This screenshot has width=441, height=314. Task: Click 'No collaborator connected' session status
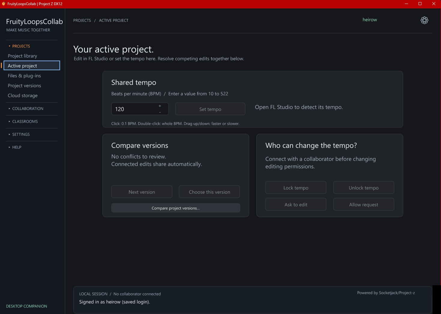(x=137, y=294)
